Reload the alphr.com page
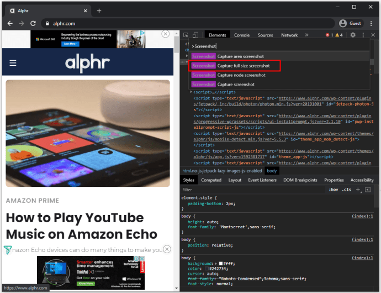 (33, 23)
